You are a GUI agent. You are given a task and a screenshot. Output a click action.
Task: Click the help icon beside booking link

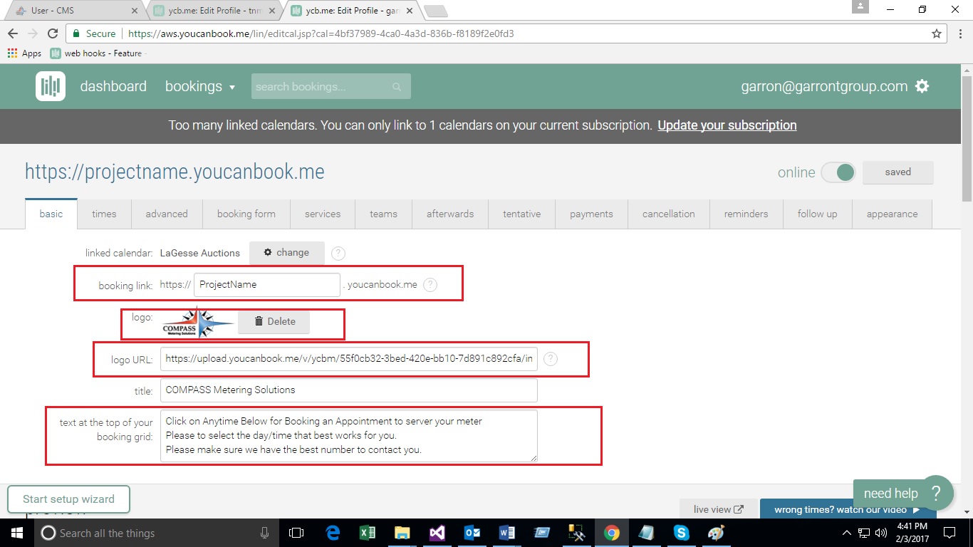coord(430,285)
